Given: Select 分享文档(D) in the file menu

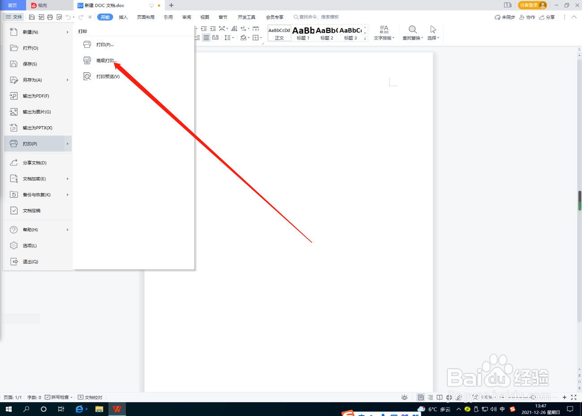Looking at the screenshot, I should pyautogui.click(x=38, y=163).
